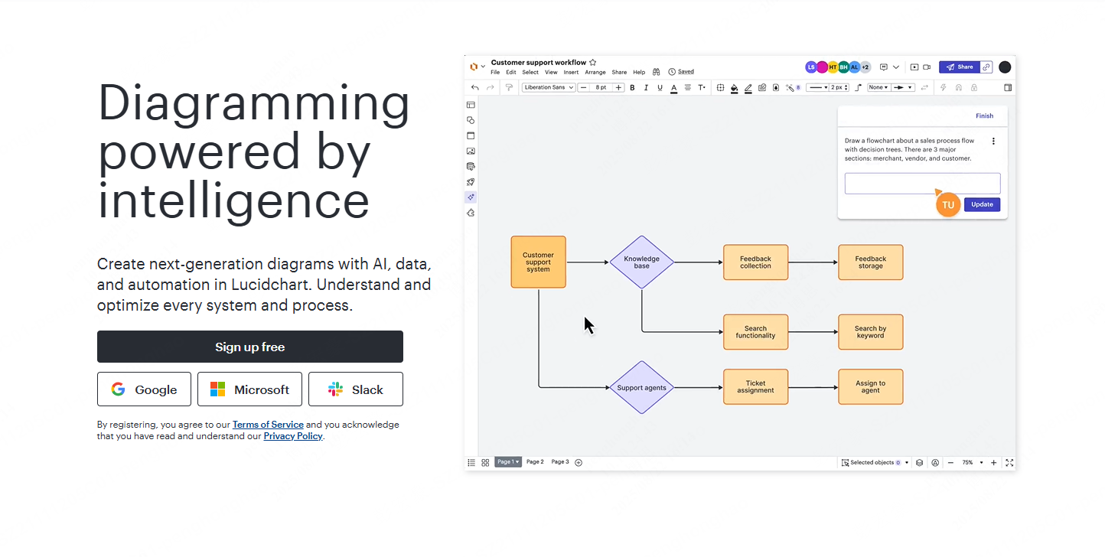Decrease font size with minus button
Image resolution: width=1105 pixels, height=557 pixels.
583,88
